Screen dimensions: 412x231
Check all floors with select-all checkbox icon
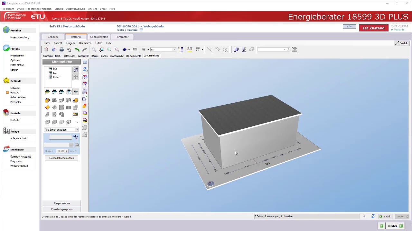76,69
